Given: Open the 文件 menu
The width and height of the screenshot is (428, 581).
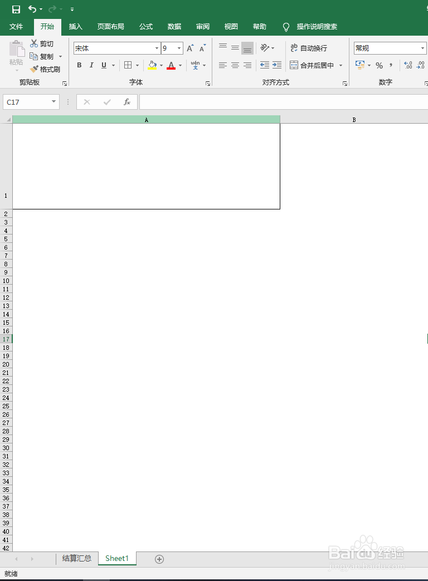Looking at the screenshot, I should click(x=16, y=26).
